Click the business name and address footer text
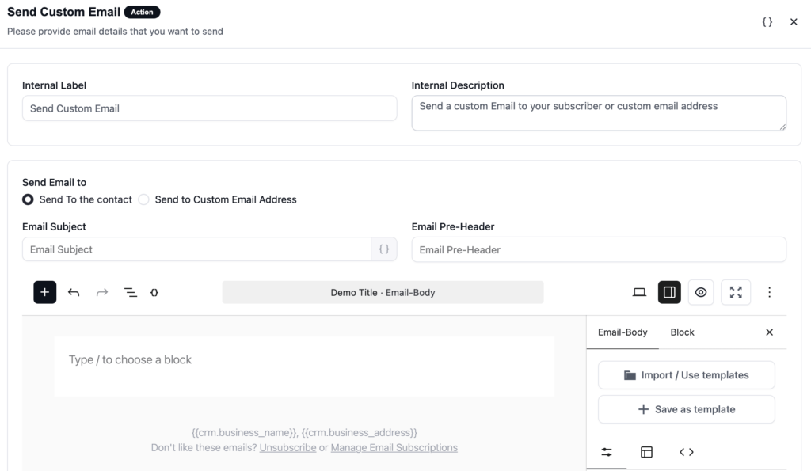This screenshot has height=471, width=811. [x=304, y=433]
